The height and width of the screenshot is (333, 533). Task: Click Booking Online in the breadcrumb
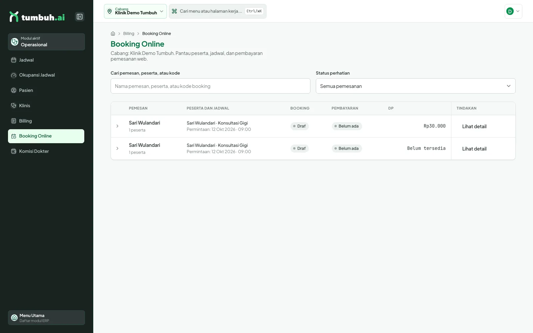(157, 34)
